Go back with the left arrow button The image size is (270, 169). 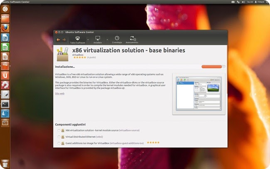click(x=58, y=40)
